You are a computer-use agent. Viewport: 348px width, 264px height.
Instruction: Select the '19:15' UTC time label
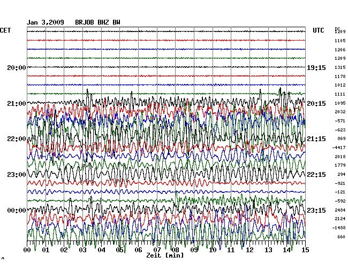(x=316, y=67)
